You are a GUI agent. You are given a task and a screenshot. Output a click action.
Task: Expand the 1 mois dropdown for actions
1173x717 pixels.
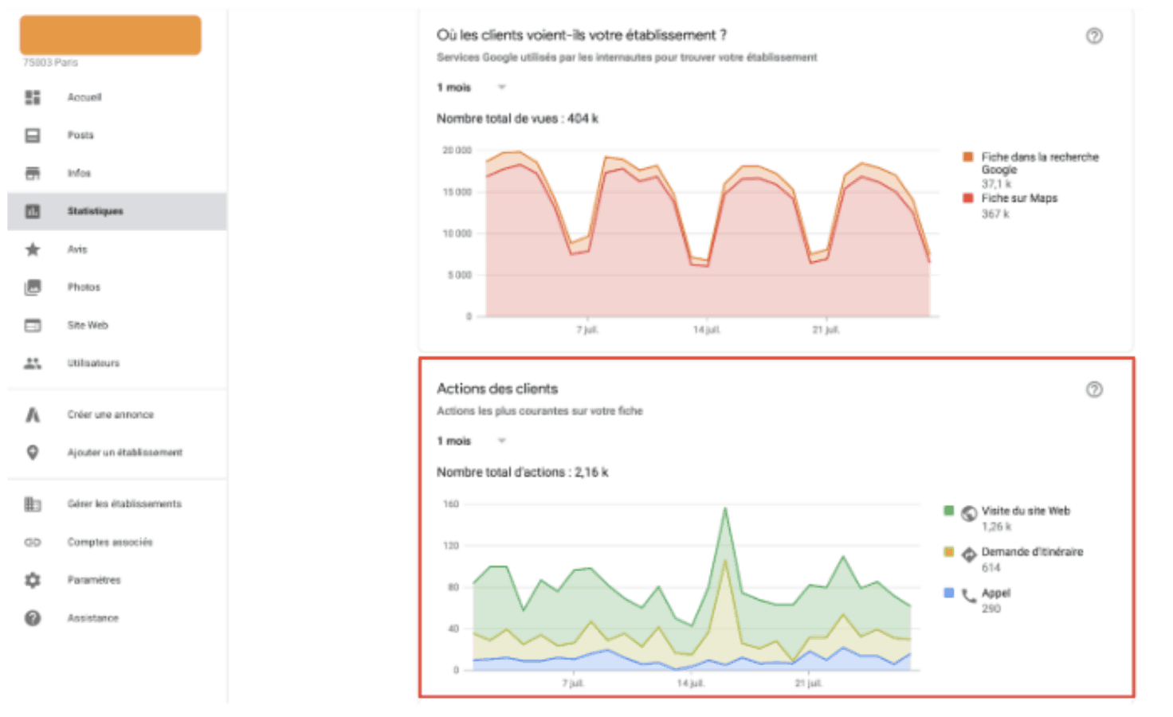471,441
